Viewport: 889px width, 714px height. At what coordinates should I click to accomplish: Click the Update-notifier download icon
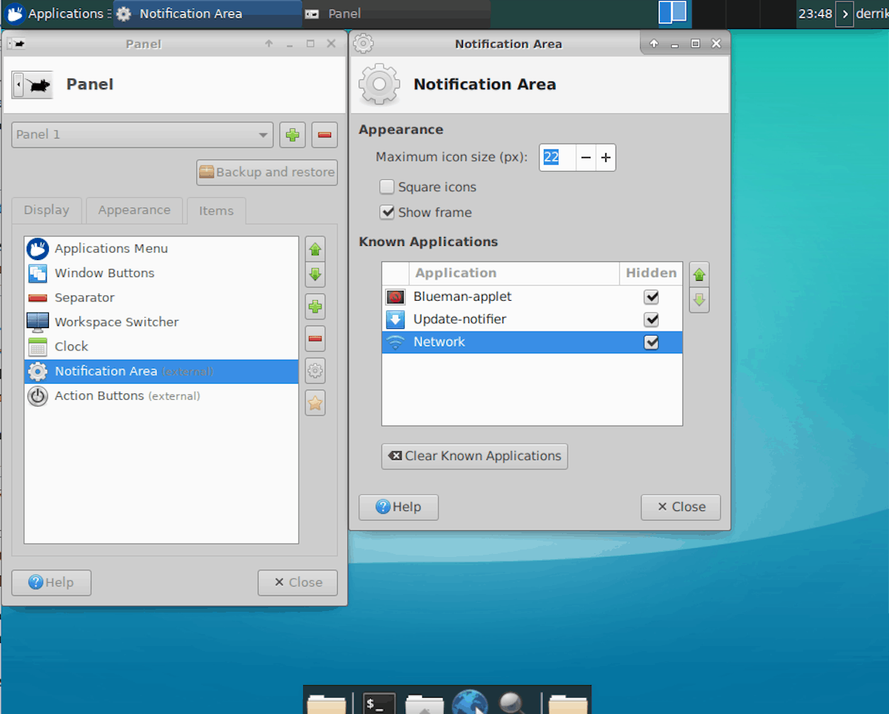(395, 319)
